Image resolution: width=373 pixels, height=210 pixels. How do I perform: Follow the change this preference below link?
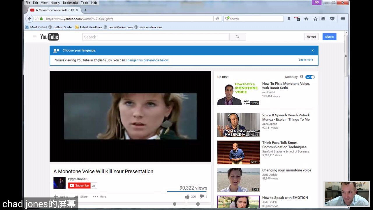point(147,60)
